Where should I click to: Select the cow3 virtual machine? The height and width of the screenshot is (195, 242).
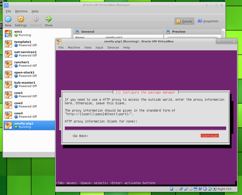pos(30,115)
